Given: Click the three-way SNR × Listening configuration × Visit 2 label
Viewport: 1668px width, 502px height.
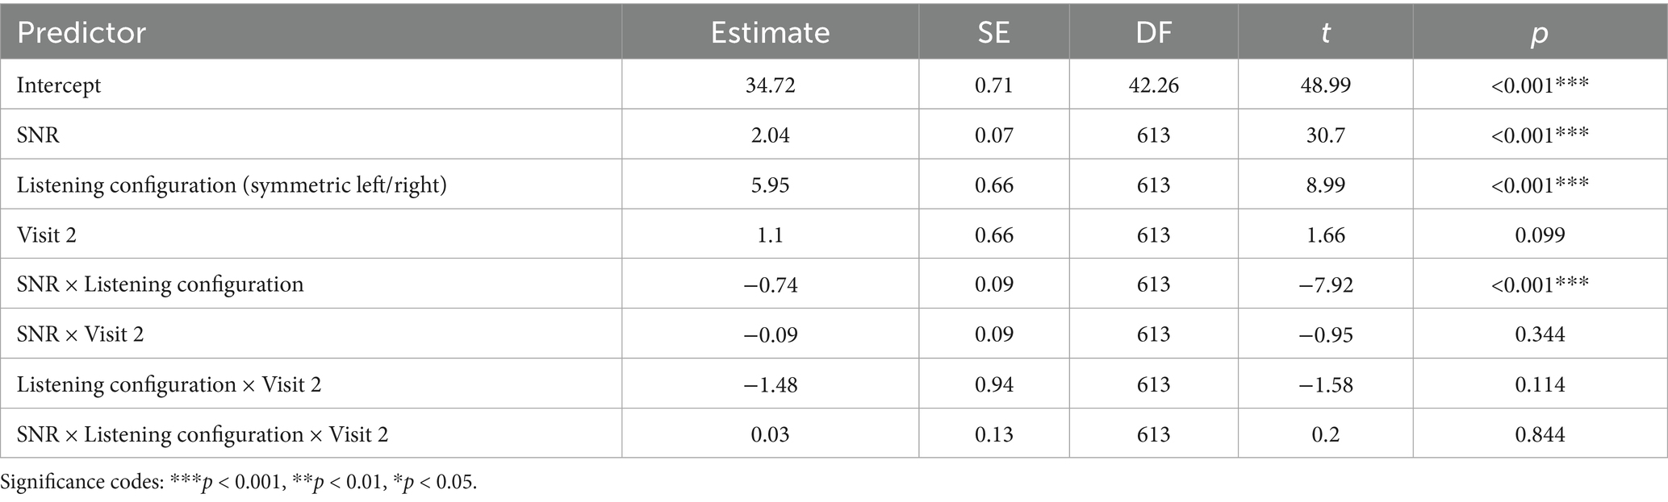Looking at the screenshot, I should 202,434.
